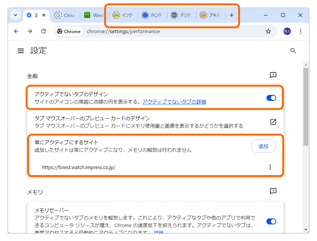Open the three-dot menu for forest.watch.impress.co.jp
The width and height of the screenshot is (317, 241).
[x=270, y=167]
